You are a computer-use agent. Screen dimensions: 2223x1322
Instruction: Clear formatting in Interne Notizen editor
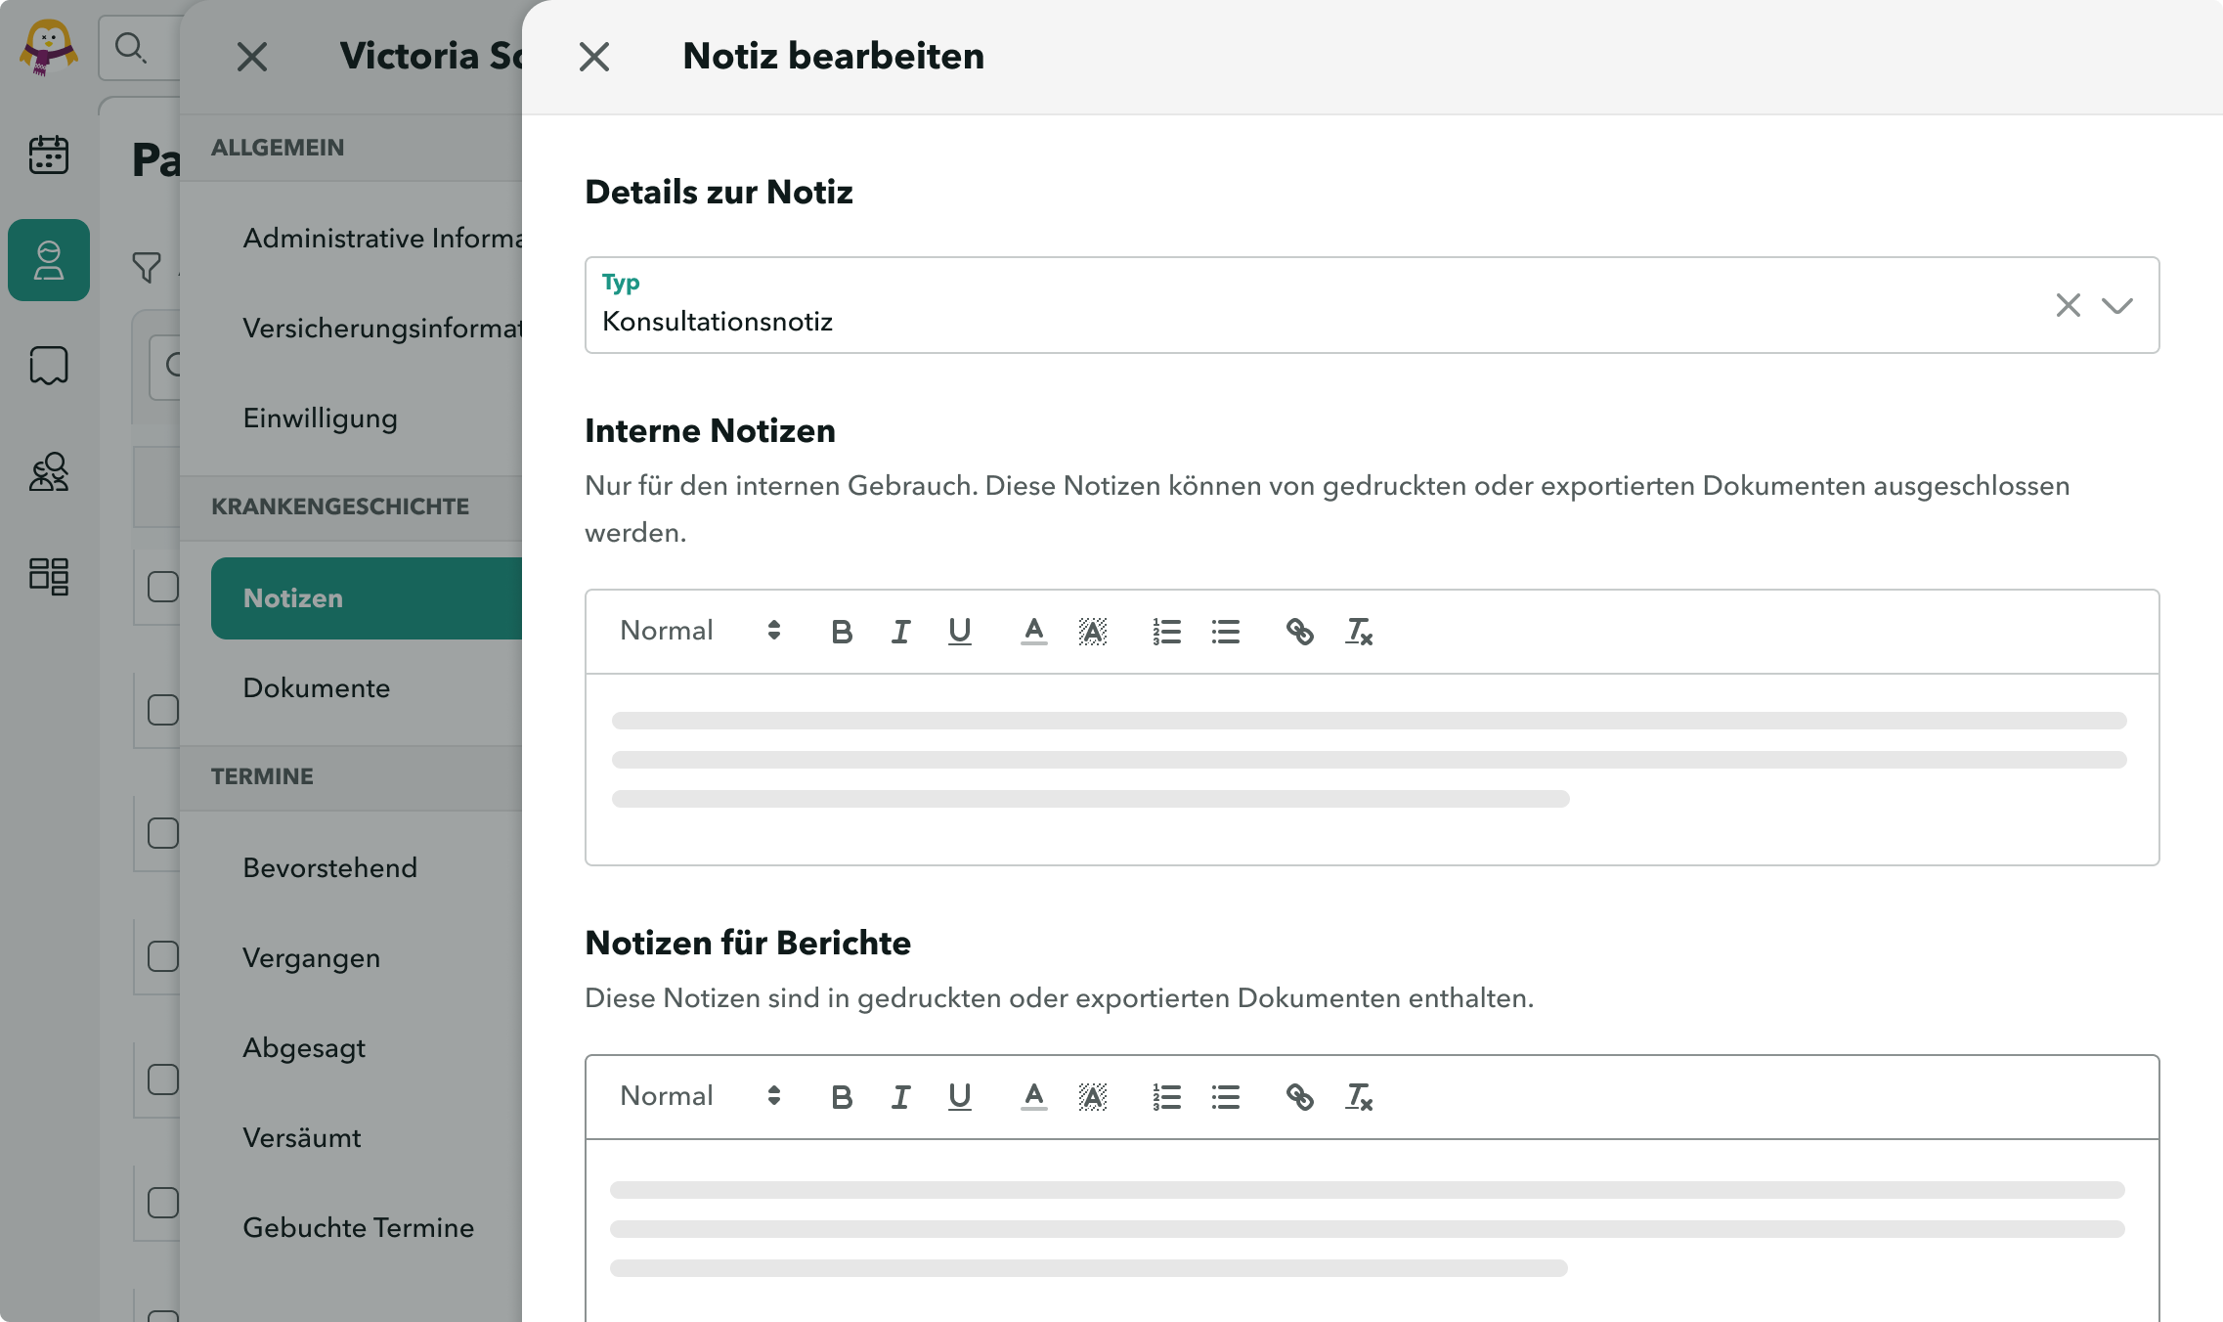click(1359, 632)
